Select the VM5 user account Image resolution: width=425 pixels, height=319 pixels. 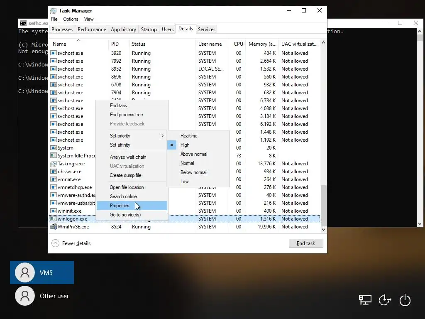pos(42,272)
